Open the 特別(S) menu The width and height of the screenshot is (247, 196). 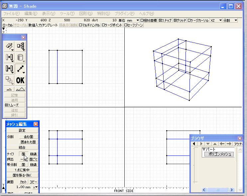(103, 14)
